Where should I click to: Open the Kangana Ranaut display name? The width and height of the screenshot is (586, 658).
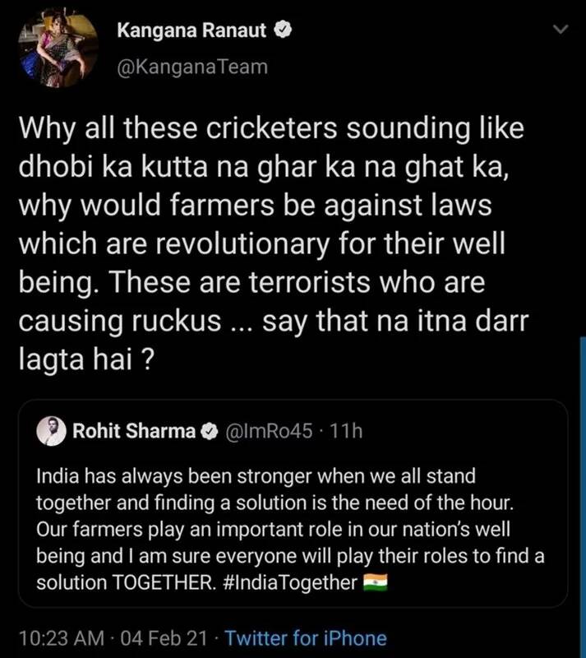click(x=193, y=32)
